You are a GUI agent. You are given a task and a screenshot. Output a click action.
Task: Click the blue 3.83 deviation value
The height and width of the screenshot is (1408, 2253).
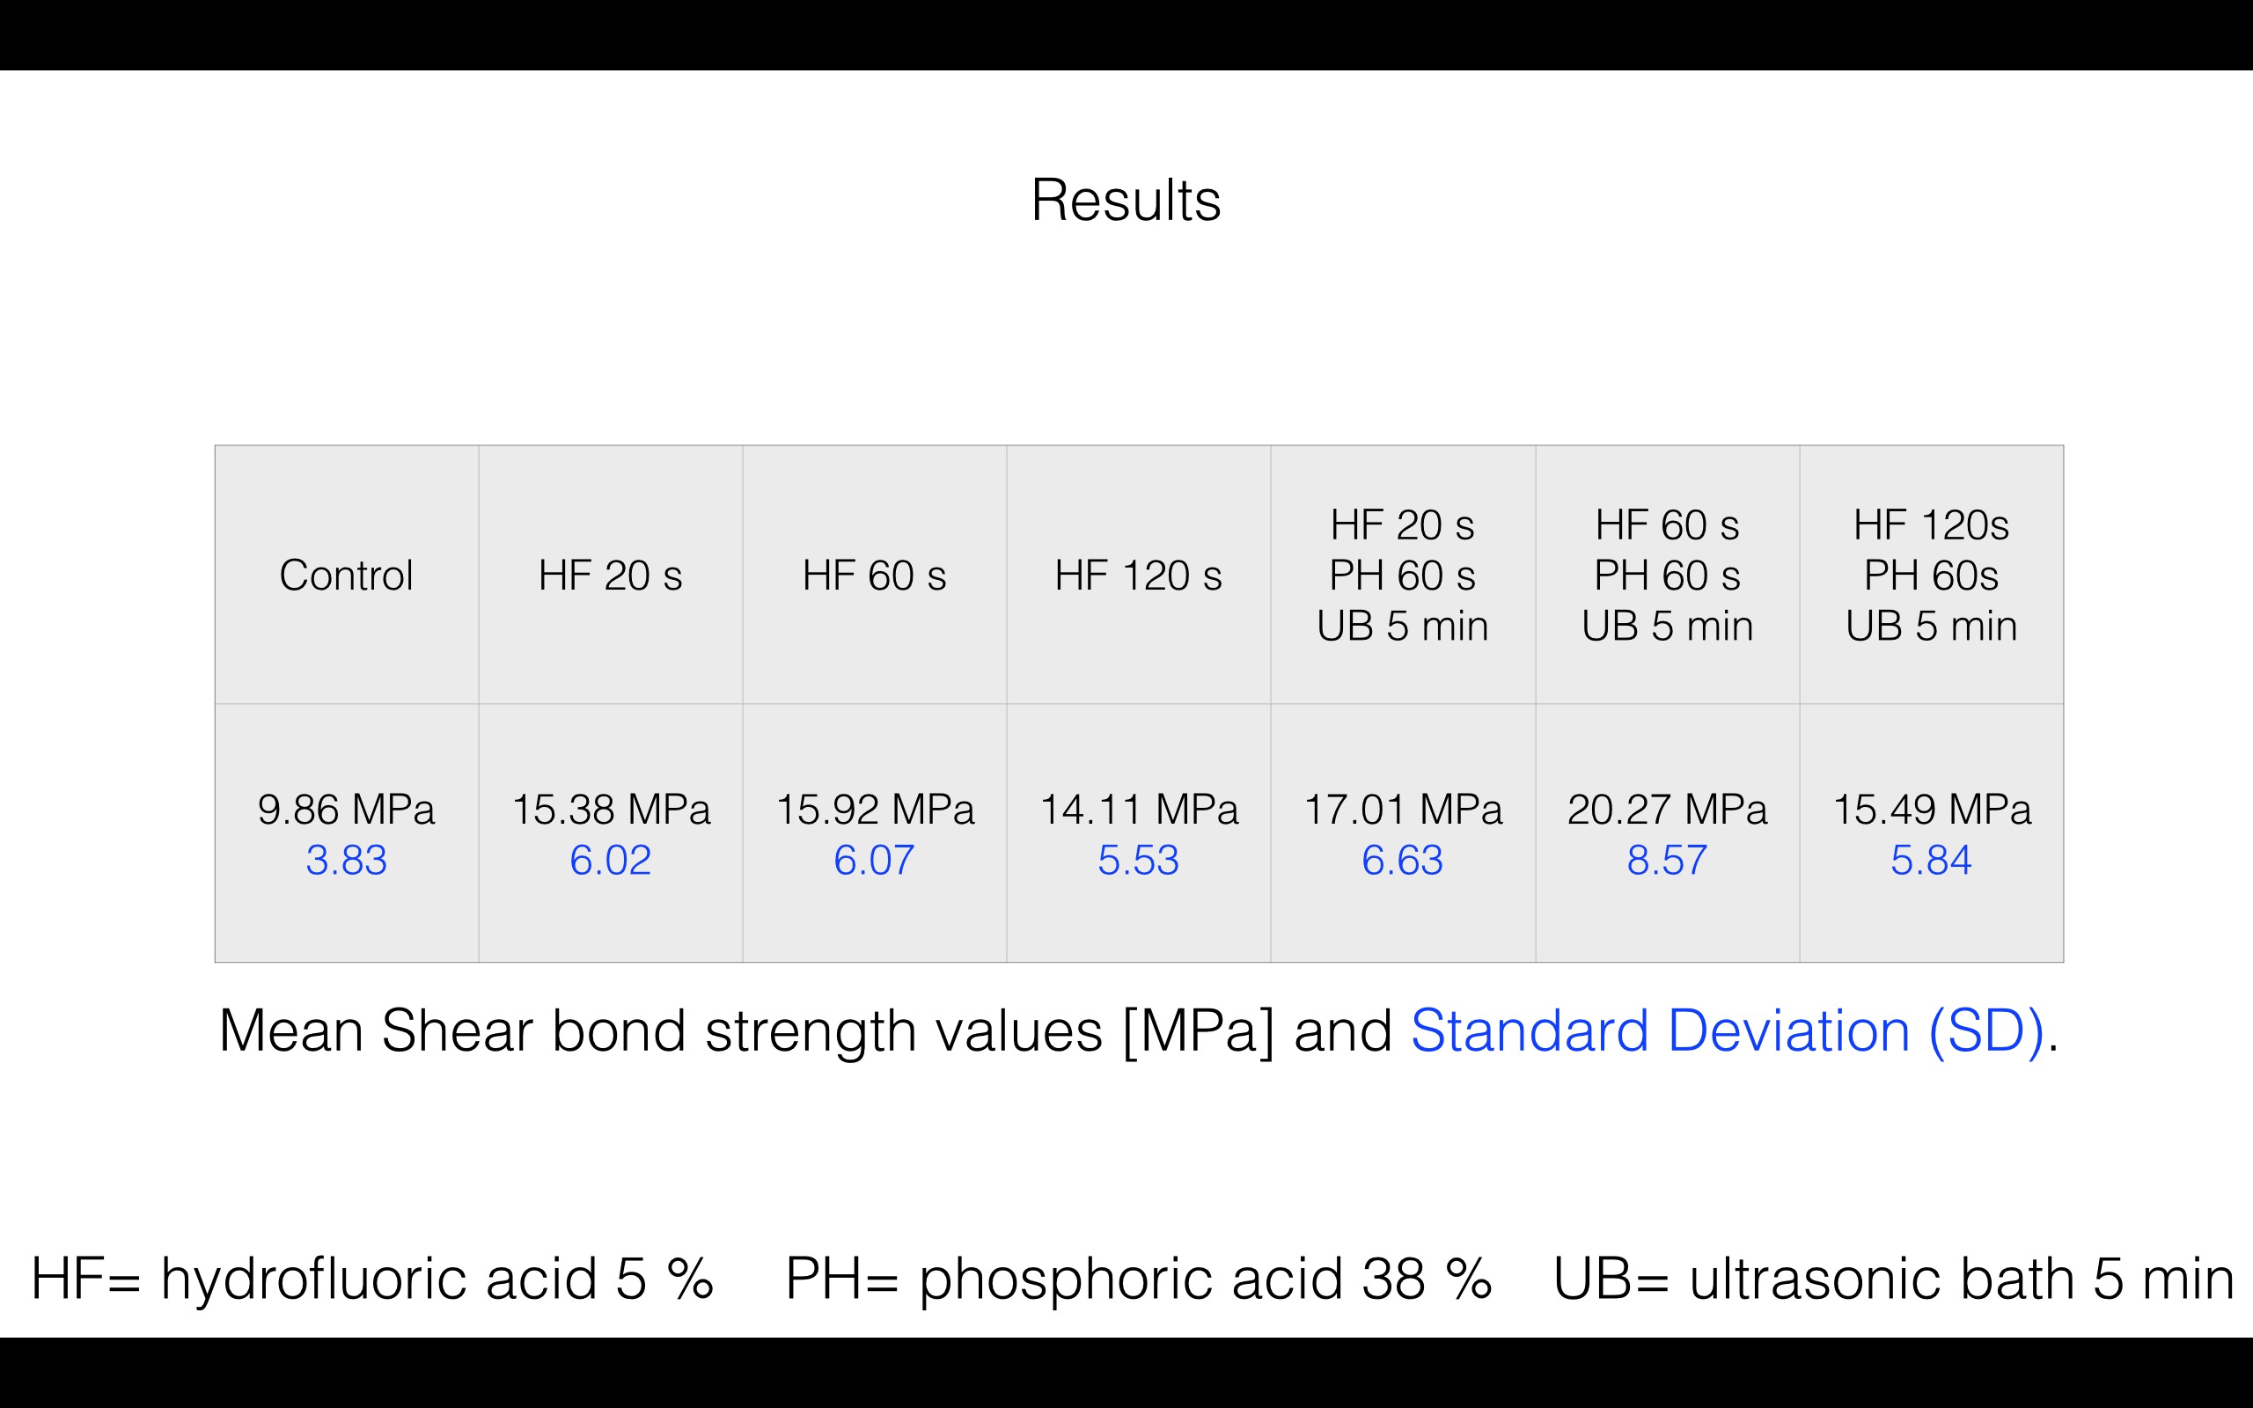347,860
